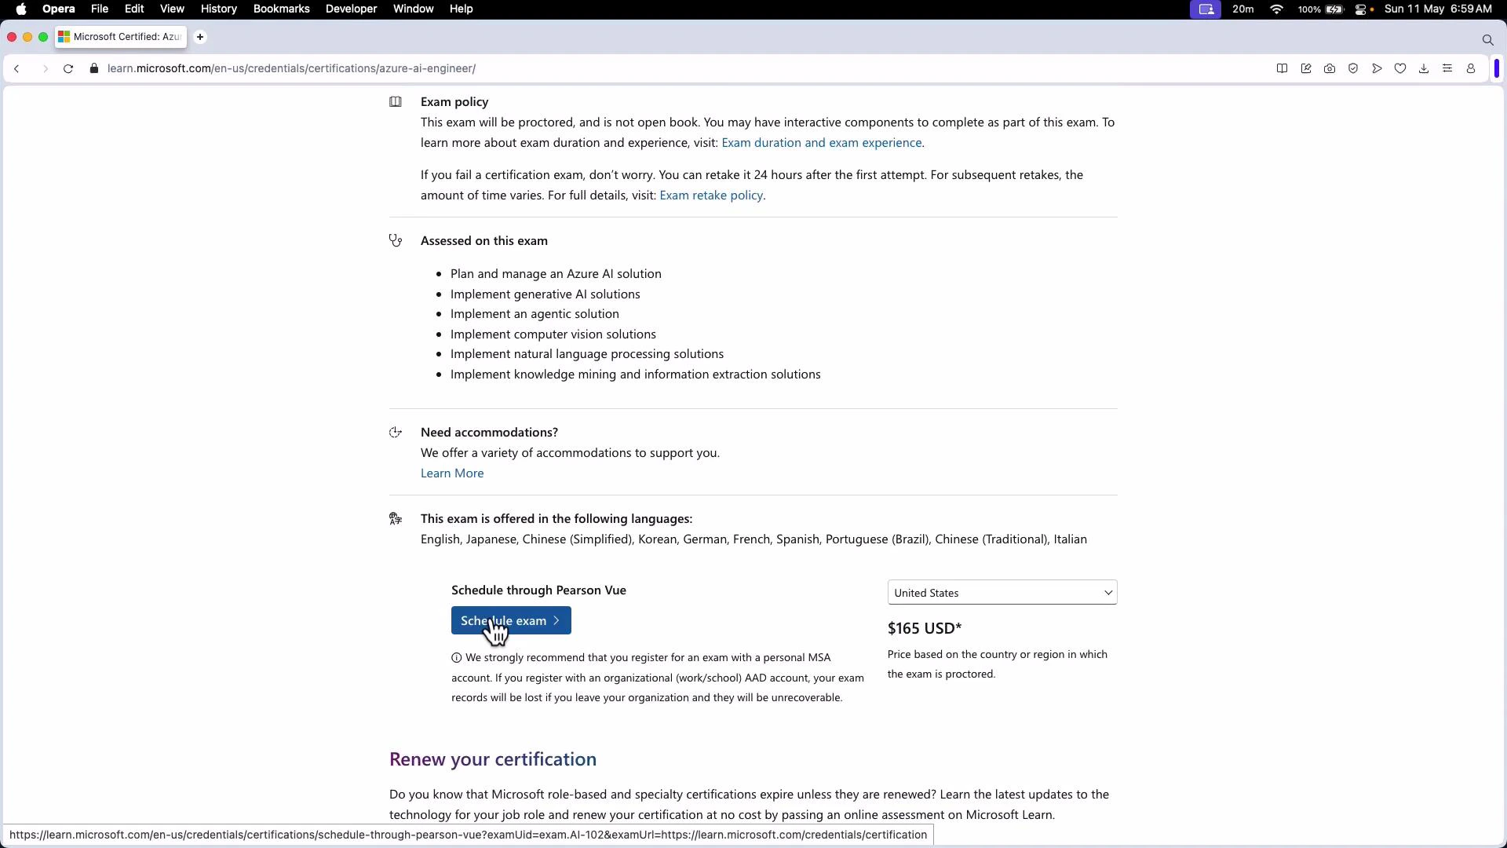This screenshot has width=1507, height=848.
Task: Open the Developer menu
Action: coord(351,9)
